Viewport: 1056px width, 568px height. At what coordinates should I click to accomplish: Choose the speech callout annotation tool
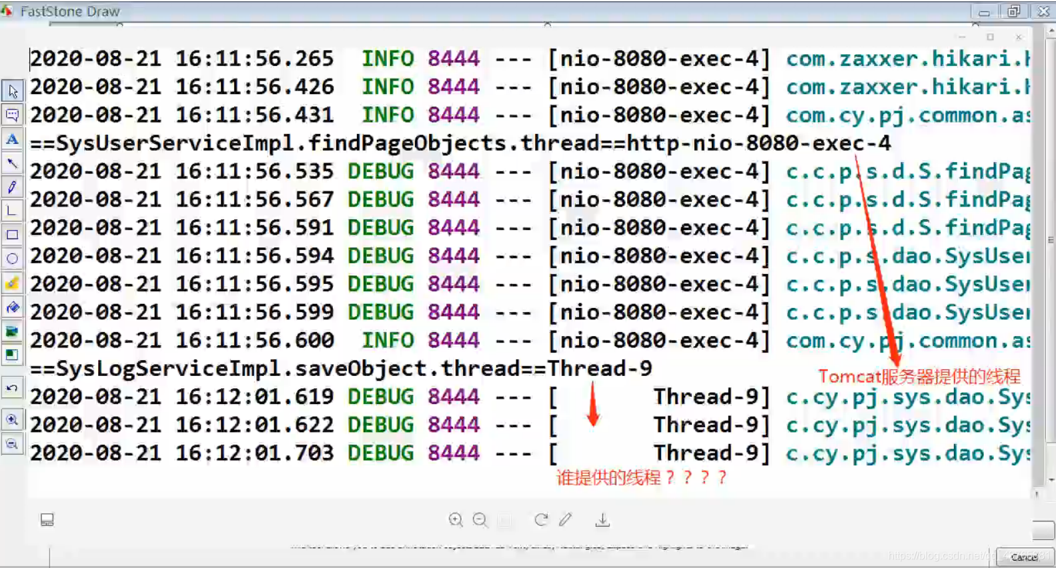point(12,115)
